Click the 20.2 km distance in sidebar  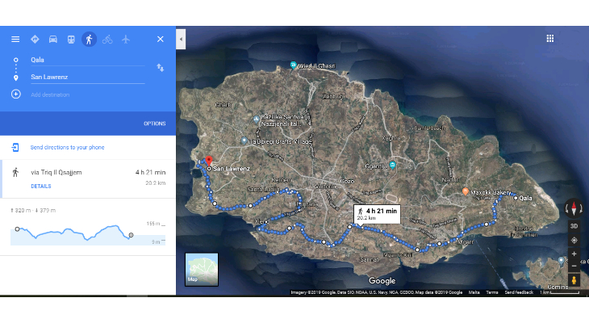click(156, 183)
